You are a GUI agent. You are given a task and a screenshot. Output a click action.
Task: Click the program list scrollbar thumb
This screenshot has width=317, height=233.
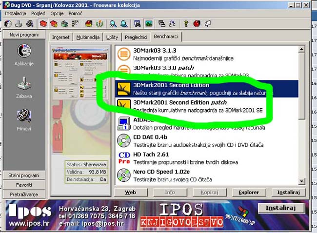tap(301, 86)
